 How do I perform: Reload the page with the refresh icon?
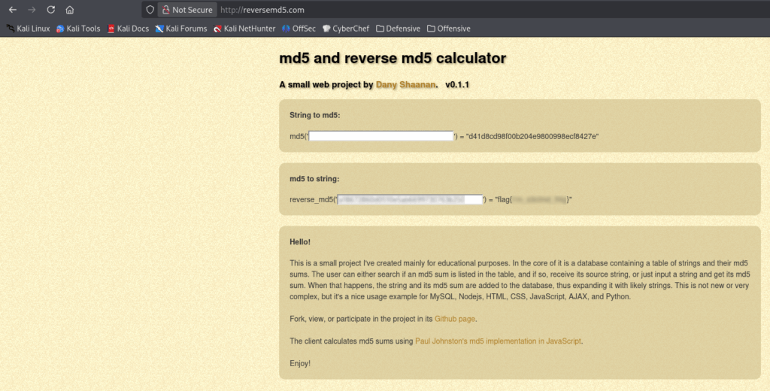[x=50, y=10]
